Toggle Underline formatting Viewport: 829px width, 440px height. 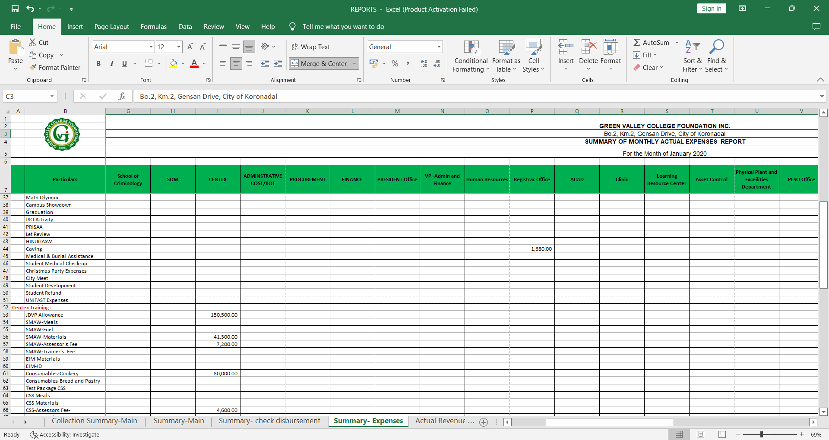coord(124,63)
